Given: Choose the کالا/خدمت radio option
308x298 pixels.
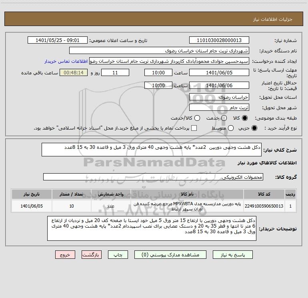Looking at the screenshot, I should [197, 118].
